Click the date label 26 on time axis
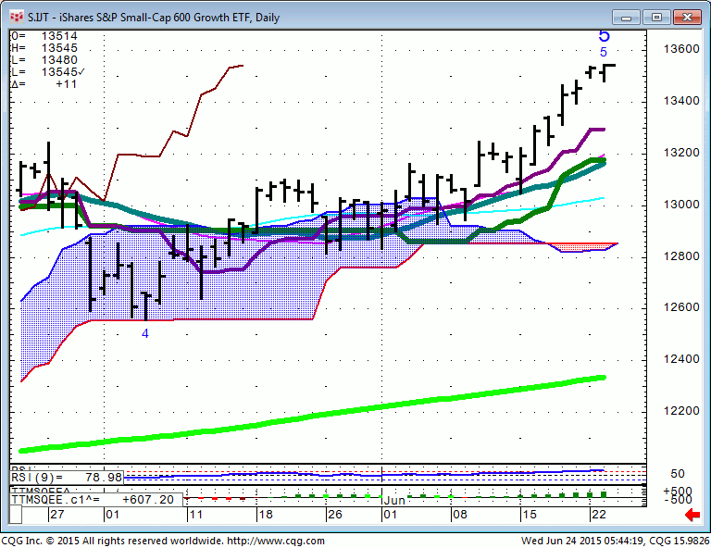Image resolution: width=711 pixels, height=548 pixels. 334,515
